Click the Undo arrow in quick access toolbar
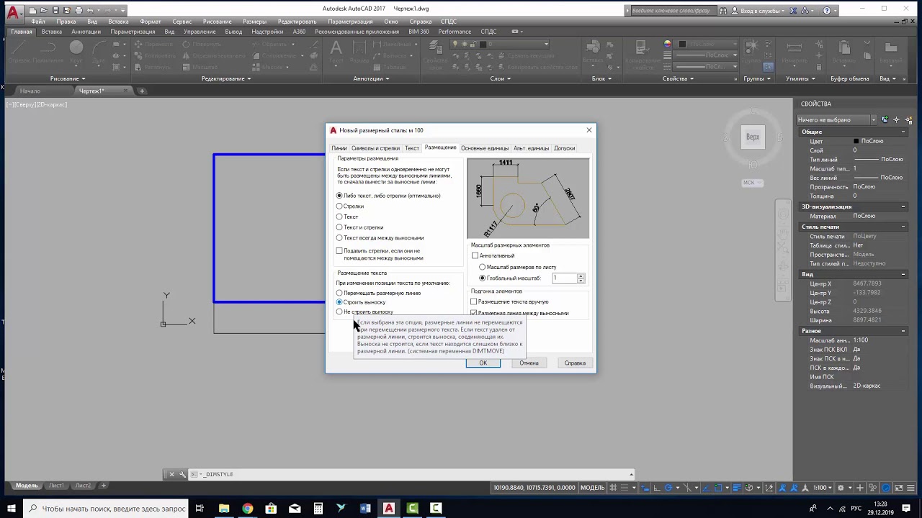Image resolution: width=922 pixels, height=518 pixels. (x=91, y=11)
